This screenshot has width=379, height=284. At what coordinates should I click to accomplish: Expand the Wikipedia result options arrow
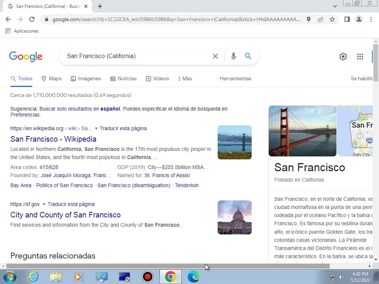point(96,128)
